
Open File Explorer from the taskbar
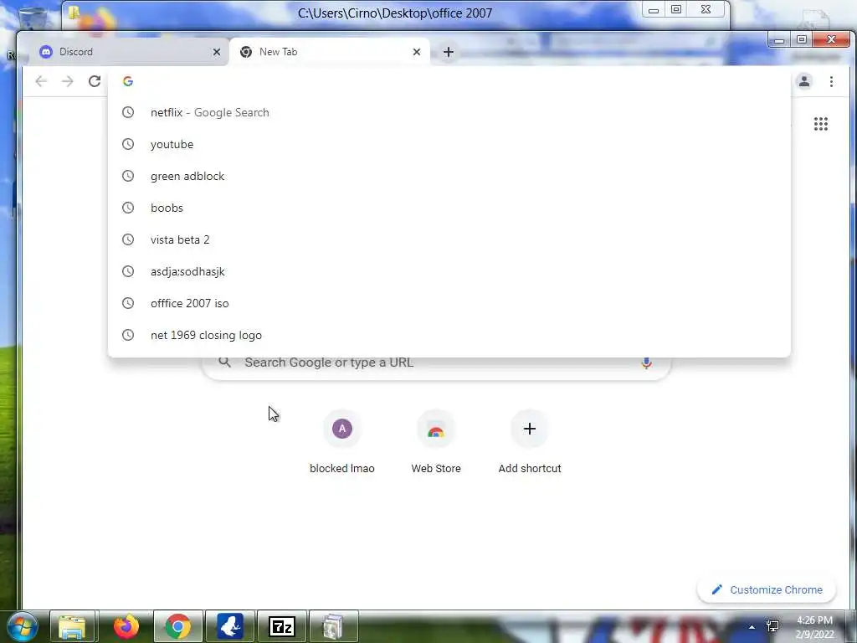point(73,626)
